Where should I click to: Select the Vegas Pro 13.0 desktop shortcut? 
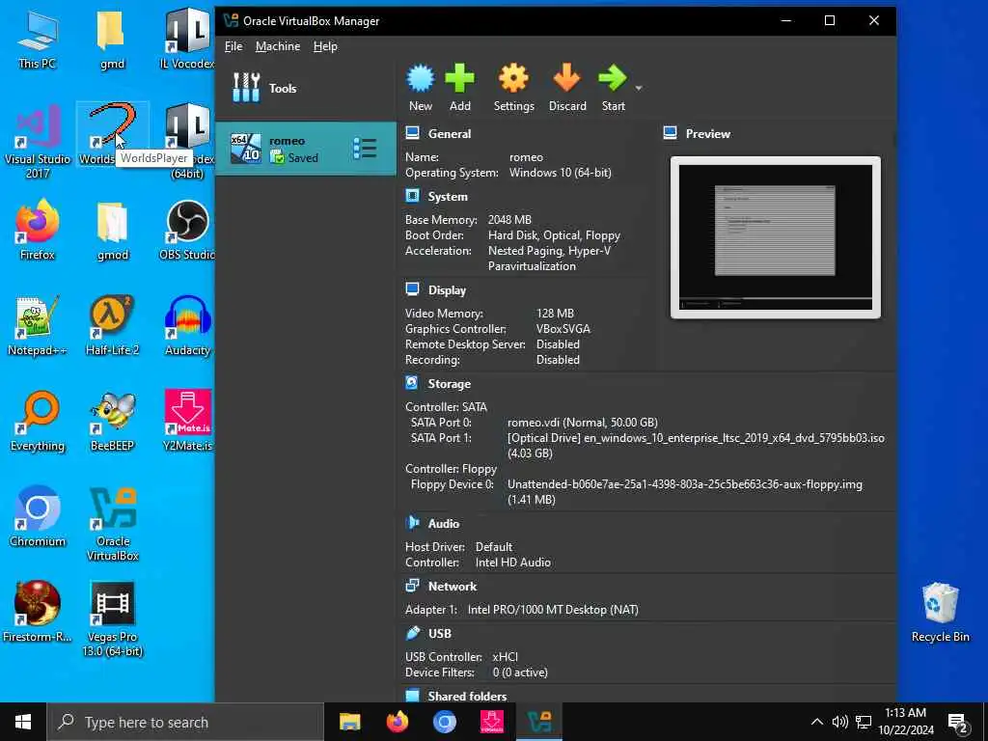[x=112, y=619]
